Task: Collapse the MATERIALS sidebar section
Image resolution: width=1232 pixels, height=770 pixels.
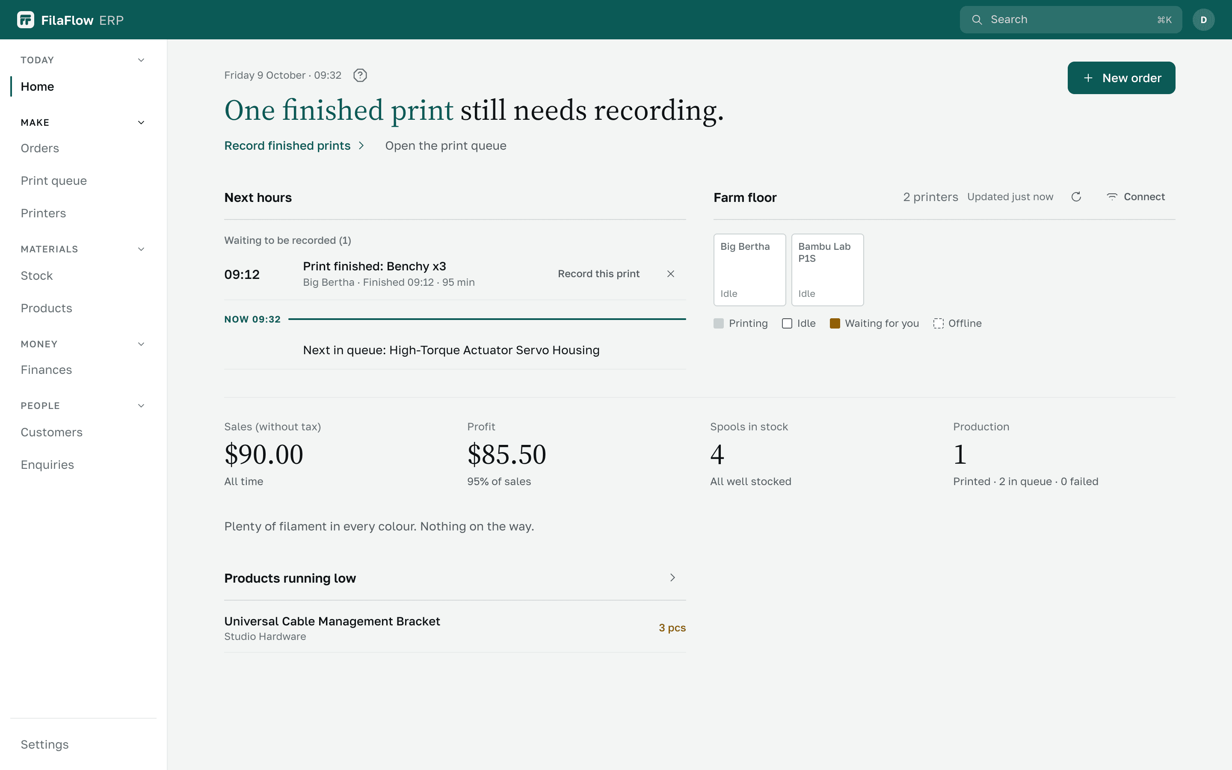Action: point(141,249)
